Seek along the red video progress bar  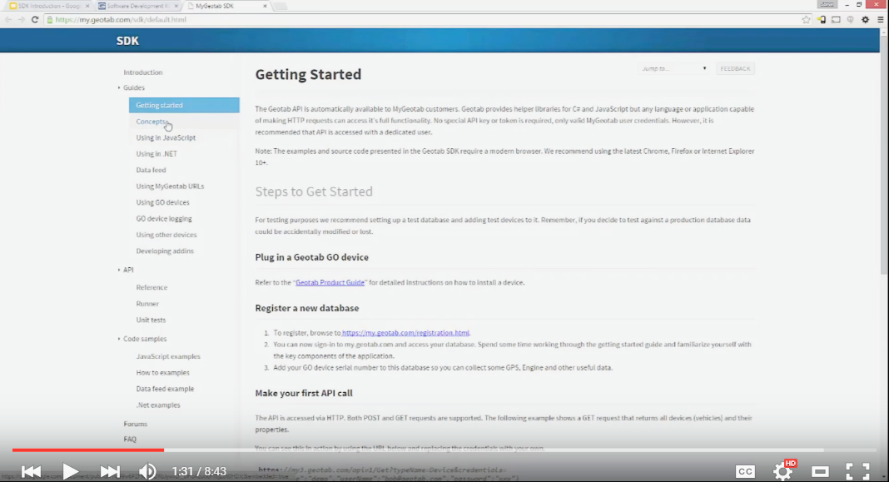[333, 450]
